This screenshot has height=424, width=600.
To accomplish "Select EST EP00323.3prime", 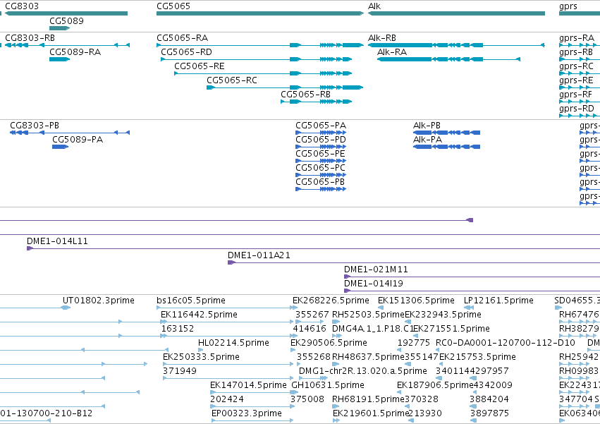I will pyautogui.click(x=247, y=414).
